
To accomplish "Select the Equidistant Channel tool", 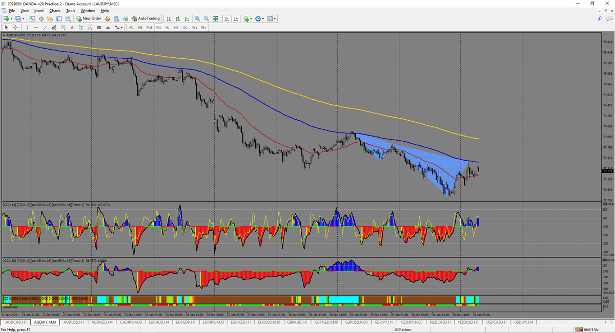I will 54,27.
